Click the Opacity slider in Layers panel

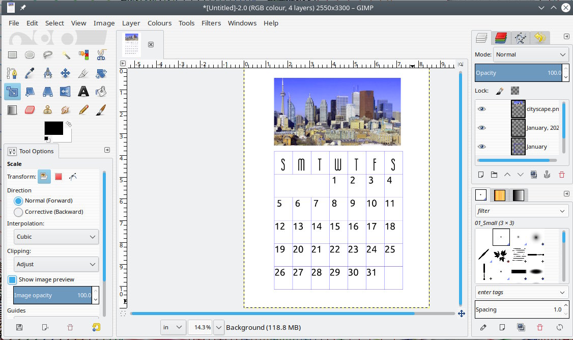pyautogui.click(x=518, y=73)
